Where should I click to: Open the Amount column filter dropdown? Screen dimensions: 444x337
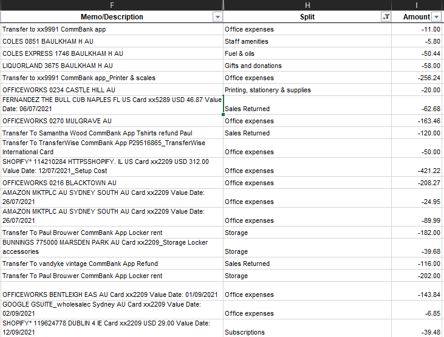[x=436, y=17]
